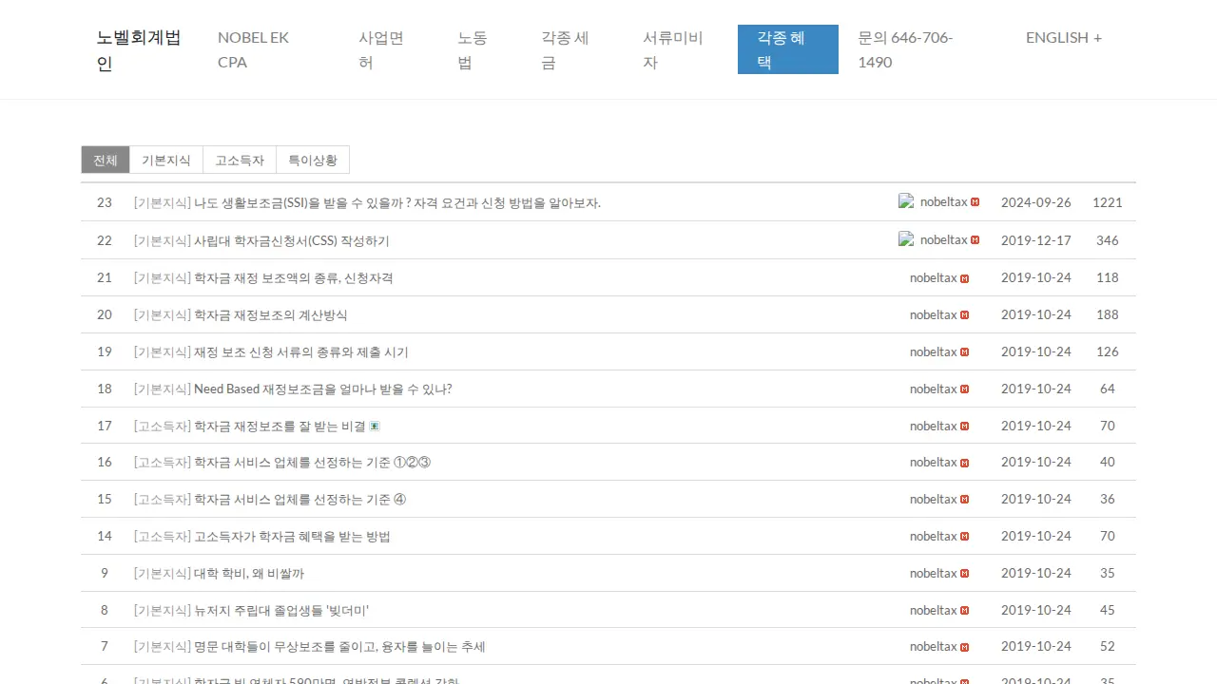The image size is (1217, 684).
Task: Switch to the 특이상황 category tab
Action: click(x=313, y=161)
